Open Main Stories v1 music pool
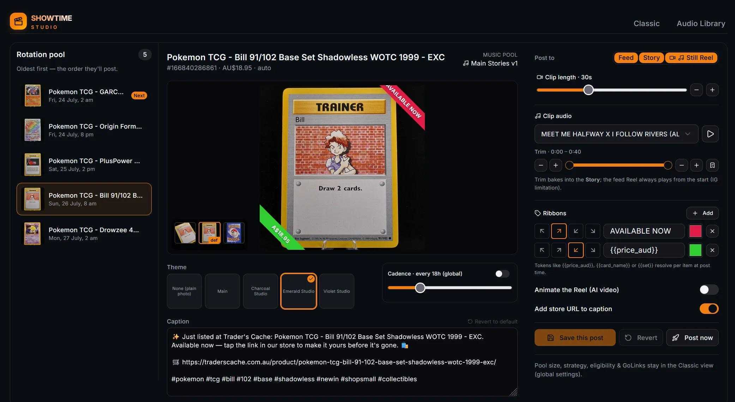The image size is (735, 402). point(490,63)
